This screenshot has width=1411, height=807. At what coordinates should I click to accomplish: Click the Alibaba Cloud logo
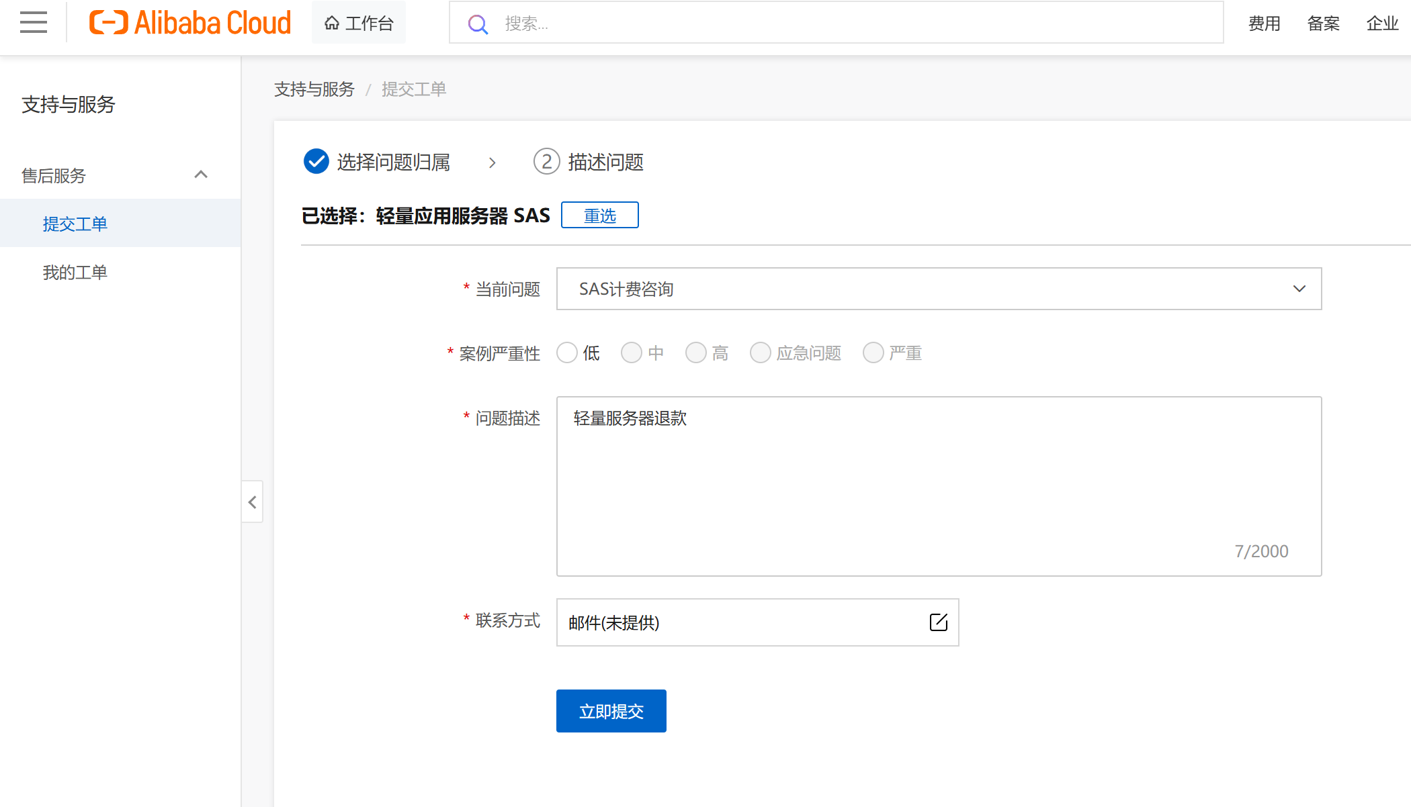click(190, 23)
